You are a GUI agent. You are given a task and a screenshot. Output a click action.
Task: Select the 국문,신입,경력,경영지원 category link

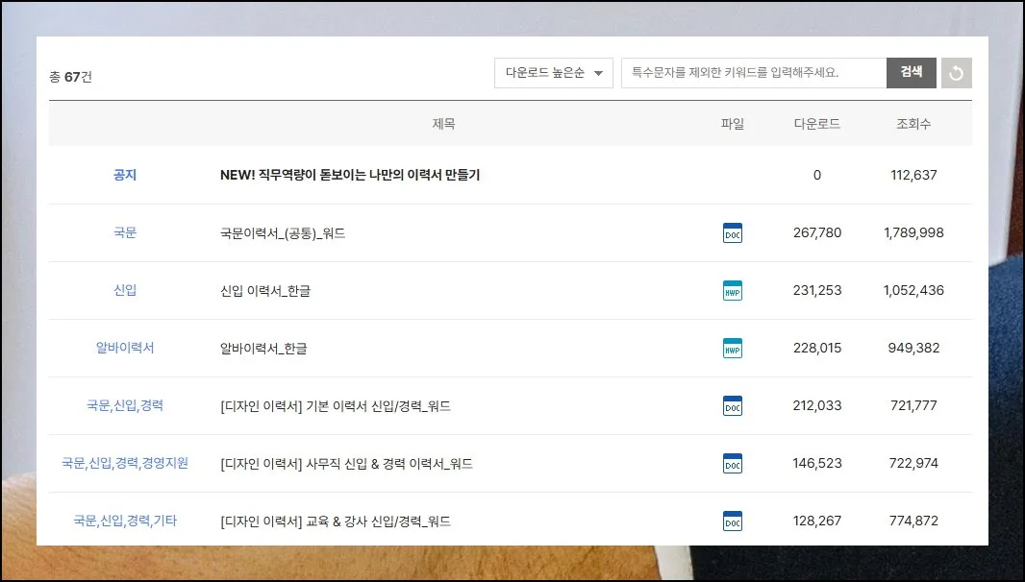point(125,463)
